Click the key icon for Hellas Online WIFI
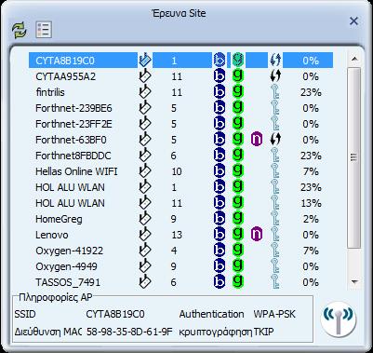 274,171
